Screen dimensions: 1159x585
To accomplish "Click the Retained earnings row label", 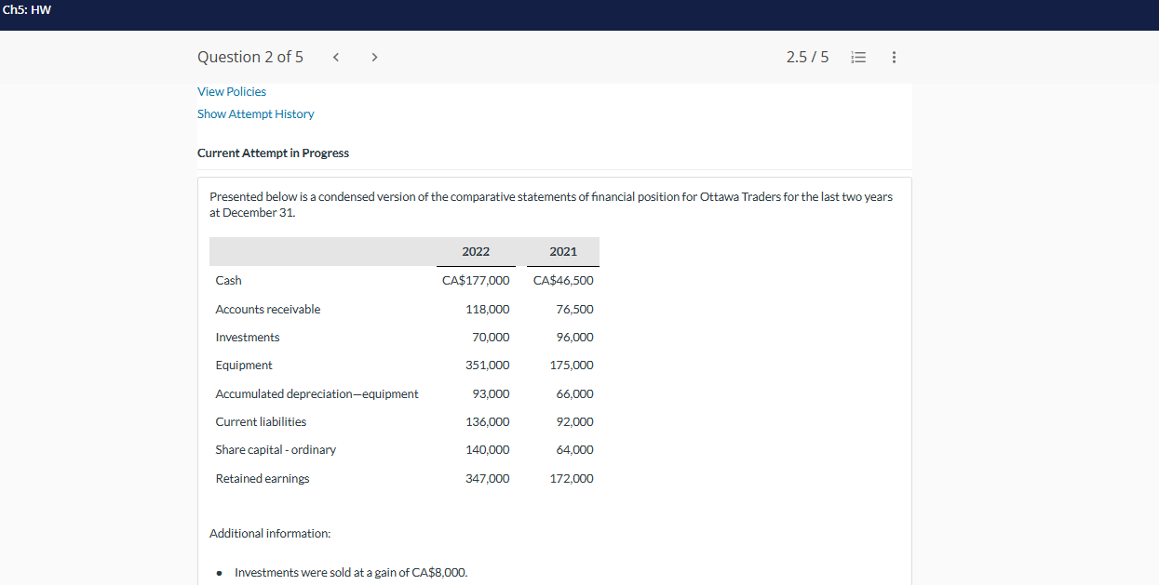I will click(263, 478).
